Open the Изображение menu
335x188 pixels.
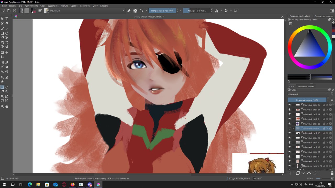[31, 6]
